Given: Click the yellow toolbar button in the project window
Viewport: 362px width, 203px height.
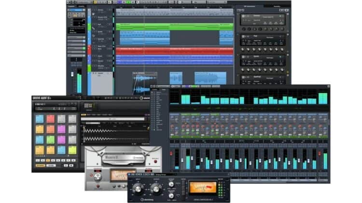Looking at the screenshot, I should pos(96,2).
